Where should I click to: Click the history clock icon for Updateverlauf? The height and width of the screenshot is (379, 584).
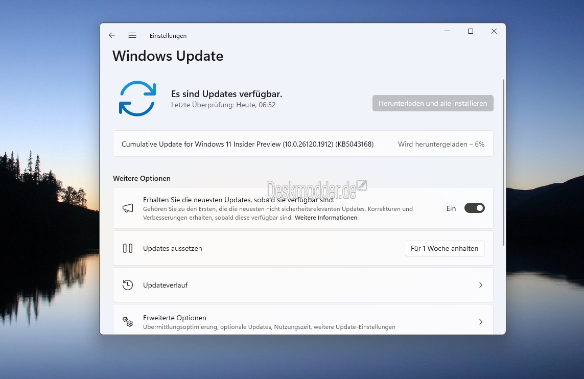click(128, 285)
